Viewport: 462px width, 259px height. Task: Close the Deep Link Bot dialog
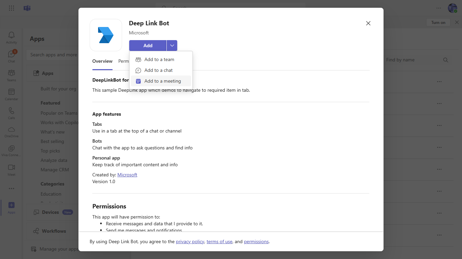click(x=368, y=23)
